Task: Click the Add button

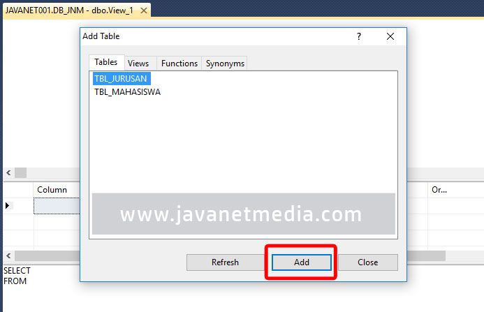Action: pos(302,262)
